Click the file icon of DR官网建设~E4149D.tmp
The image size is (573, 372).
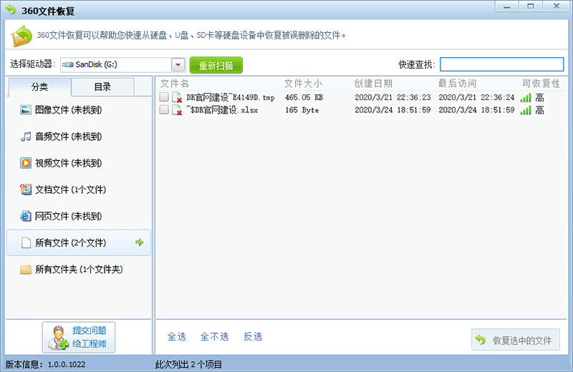[177, 97]
